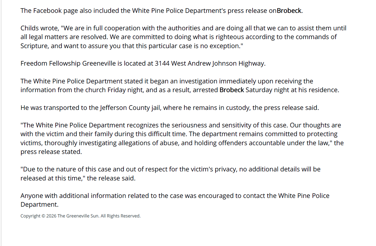Click the final word 'Department.' ending the article
Image resolution: width=376 pixels, height=246 pixels.
click(39, 205)
